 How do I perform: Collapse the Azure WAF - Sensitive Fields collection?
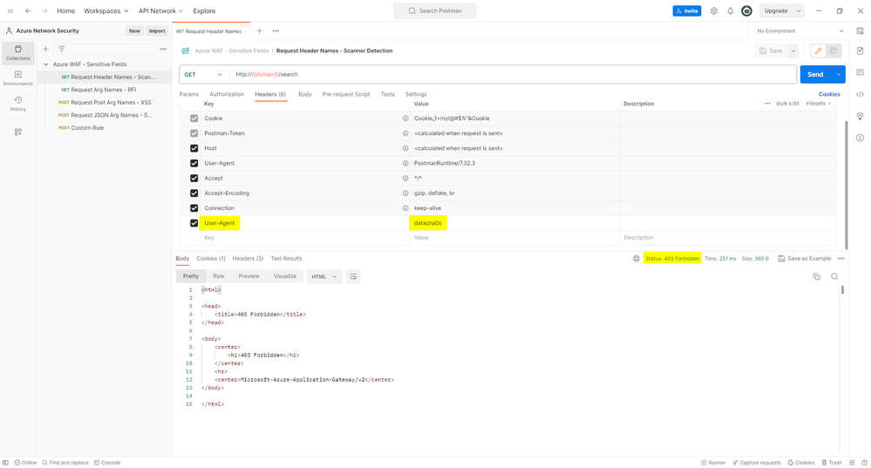point(46,64)
